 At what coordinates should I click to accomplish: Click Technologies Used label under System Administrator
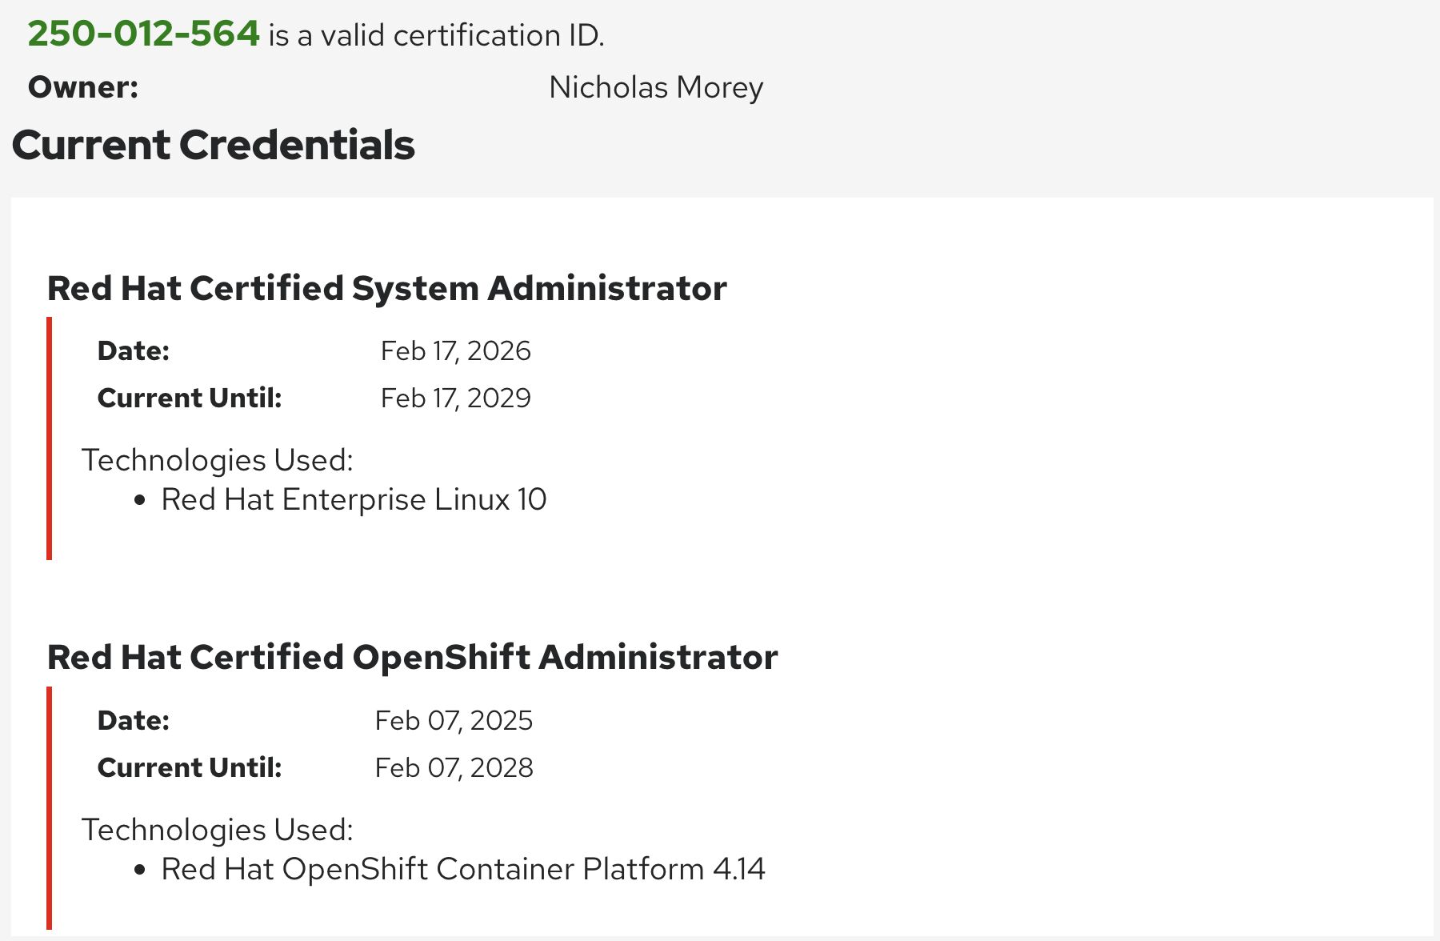pos(218,460)
